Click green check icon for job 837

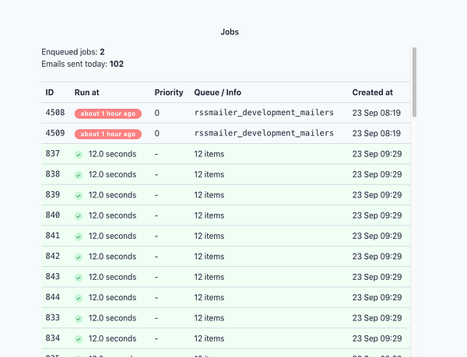pyautogui.click(x=79, y=155)
